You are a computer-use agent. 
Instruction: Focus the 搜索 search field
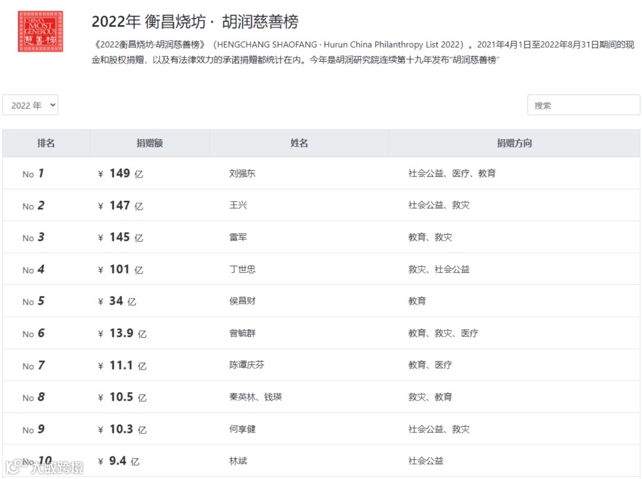[x=584, y=105]
